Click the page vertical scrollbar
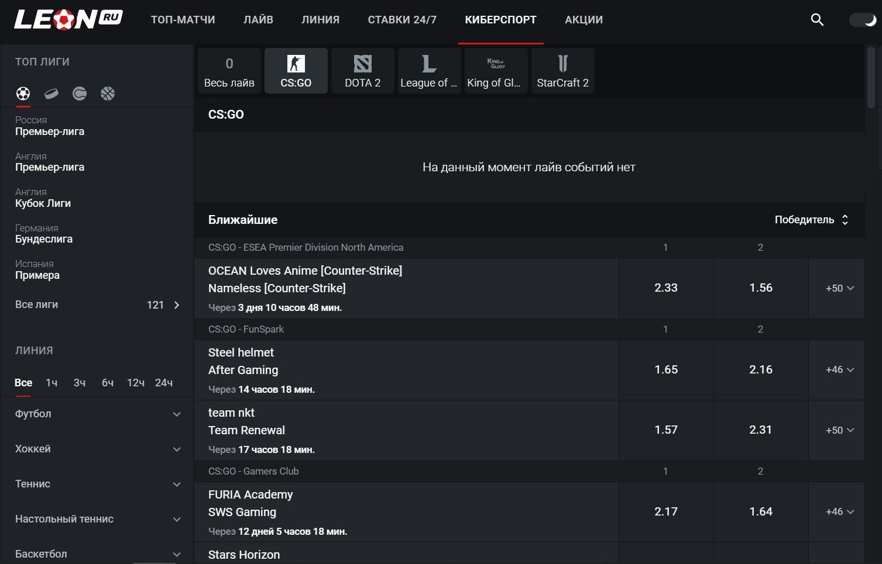 [871, 77]
